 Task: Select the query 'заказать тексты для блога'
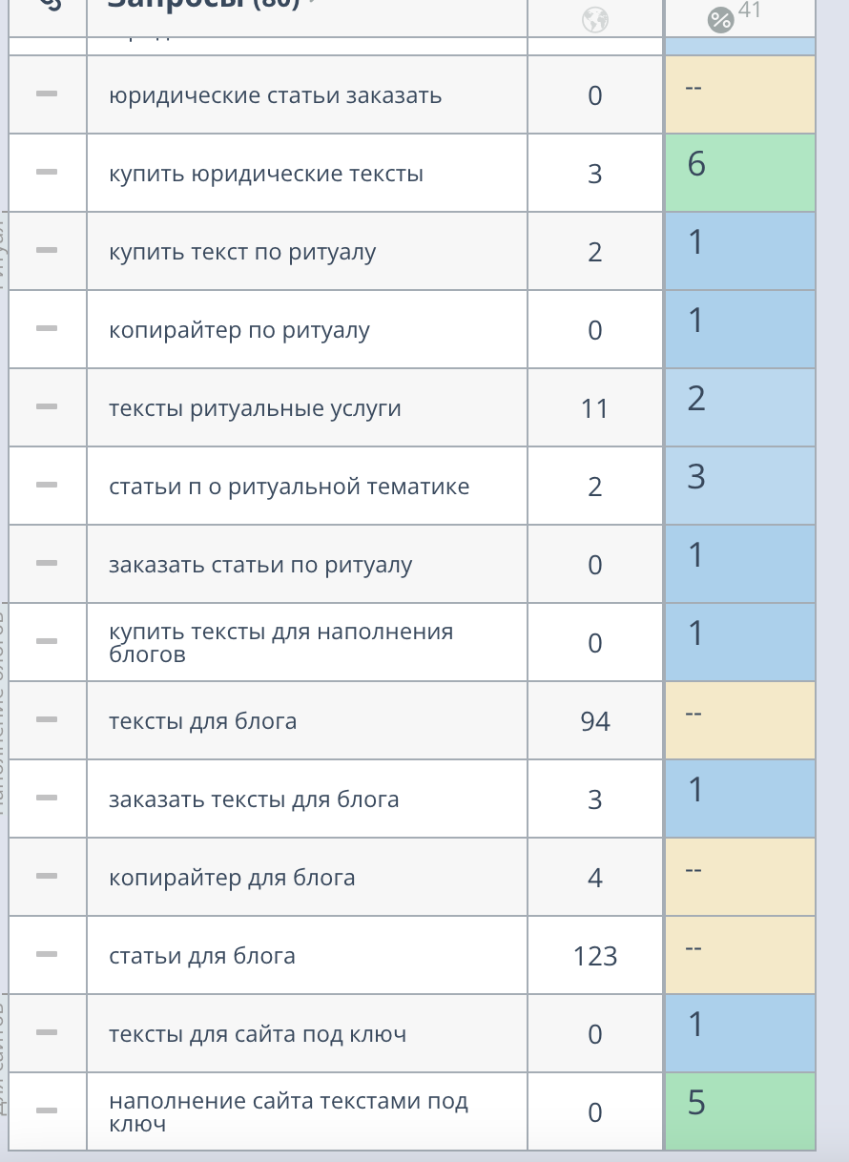tap(254, 799)
